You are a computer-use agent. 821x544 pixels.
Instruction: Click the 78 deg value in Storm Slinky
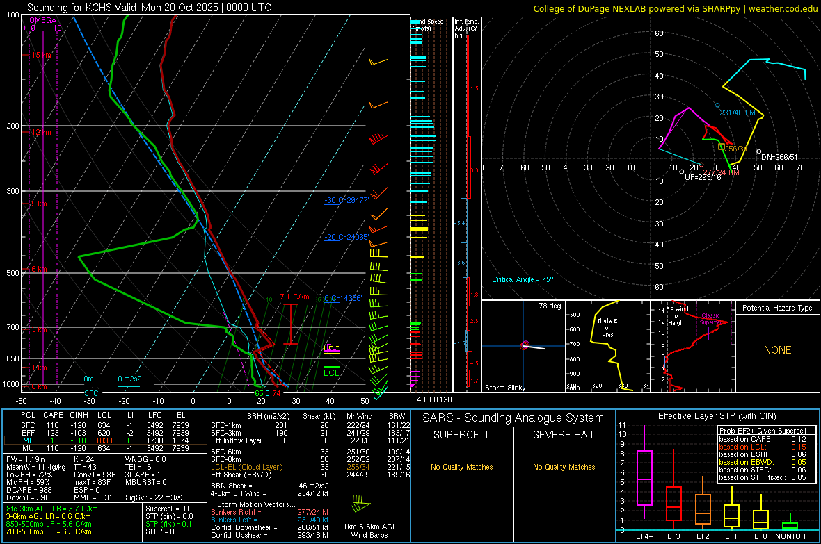550,306
